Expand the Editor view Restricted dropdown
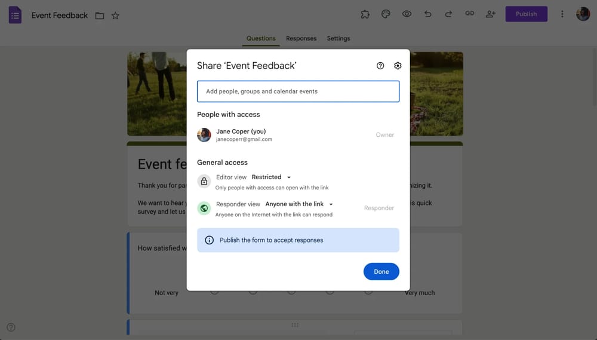Viewport: 597px width, 340px height. [271, 177]
